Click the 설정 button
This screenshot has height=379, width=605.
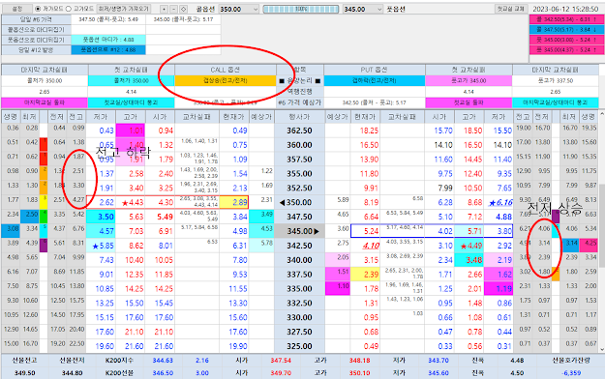pos(16,9)
